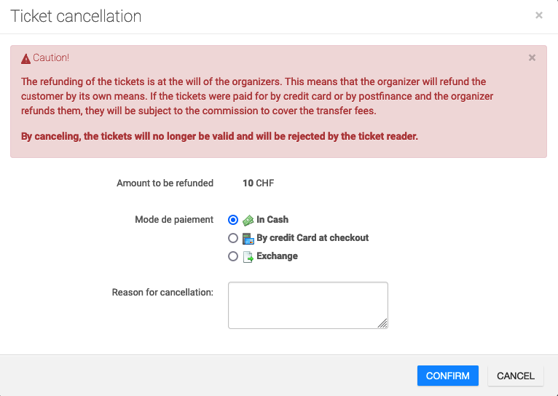The height and width of the screenshot is (396, 558).
Task: Click the "Mode de paiement" label
Action: click(x=174, y=220)
